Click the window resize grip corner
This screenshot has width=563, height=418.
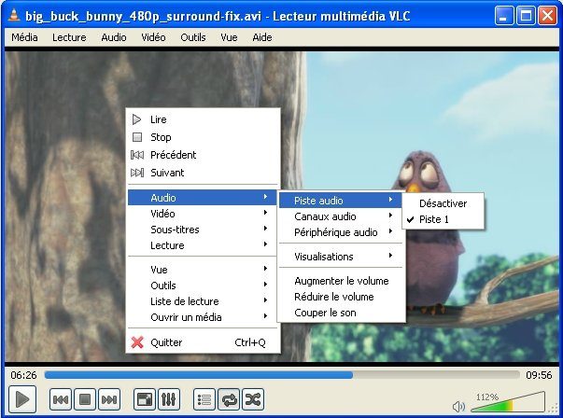tap(554, 409)
